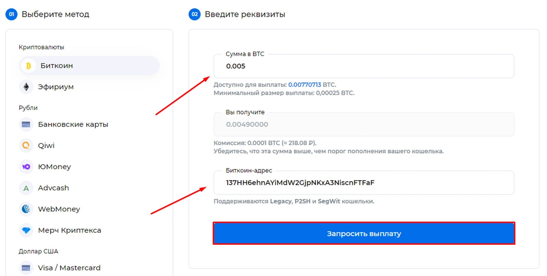Screen dimensions: 547x276
Task: Click the purple ЮMoney icon
Action: click(26, 167)
